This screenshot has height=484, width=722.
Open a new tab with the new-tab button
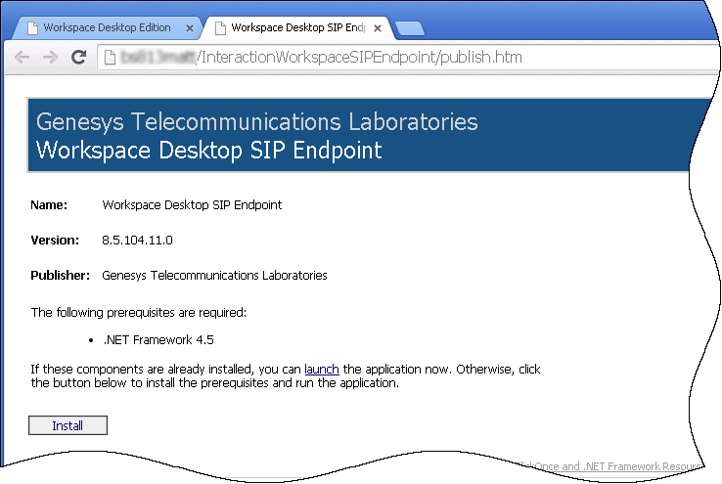coord(409,28)
